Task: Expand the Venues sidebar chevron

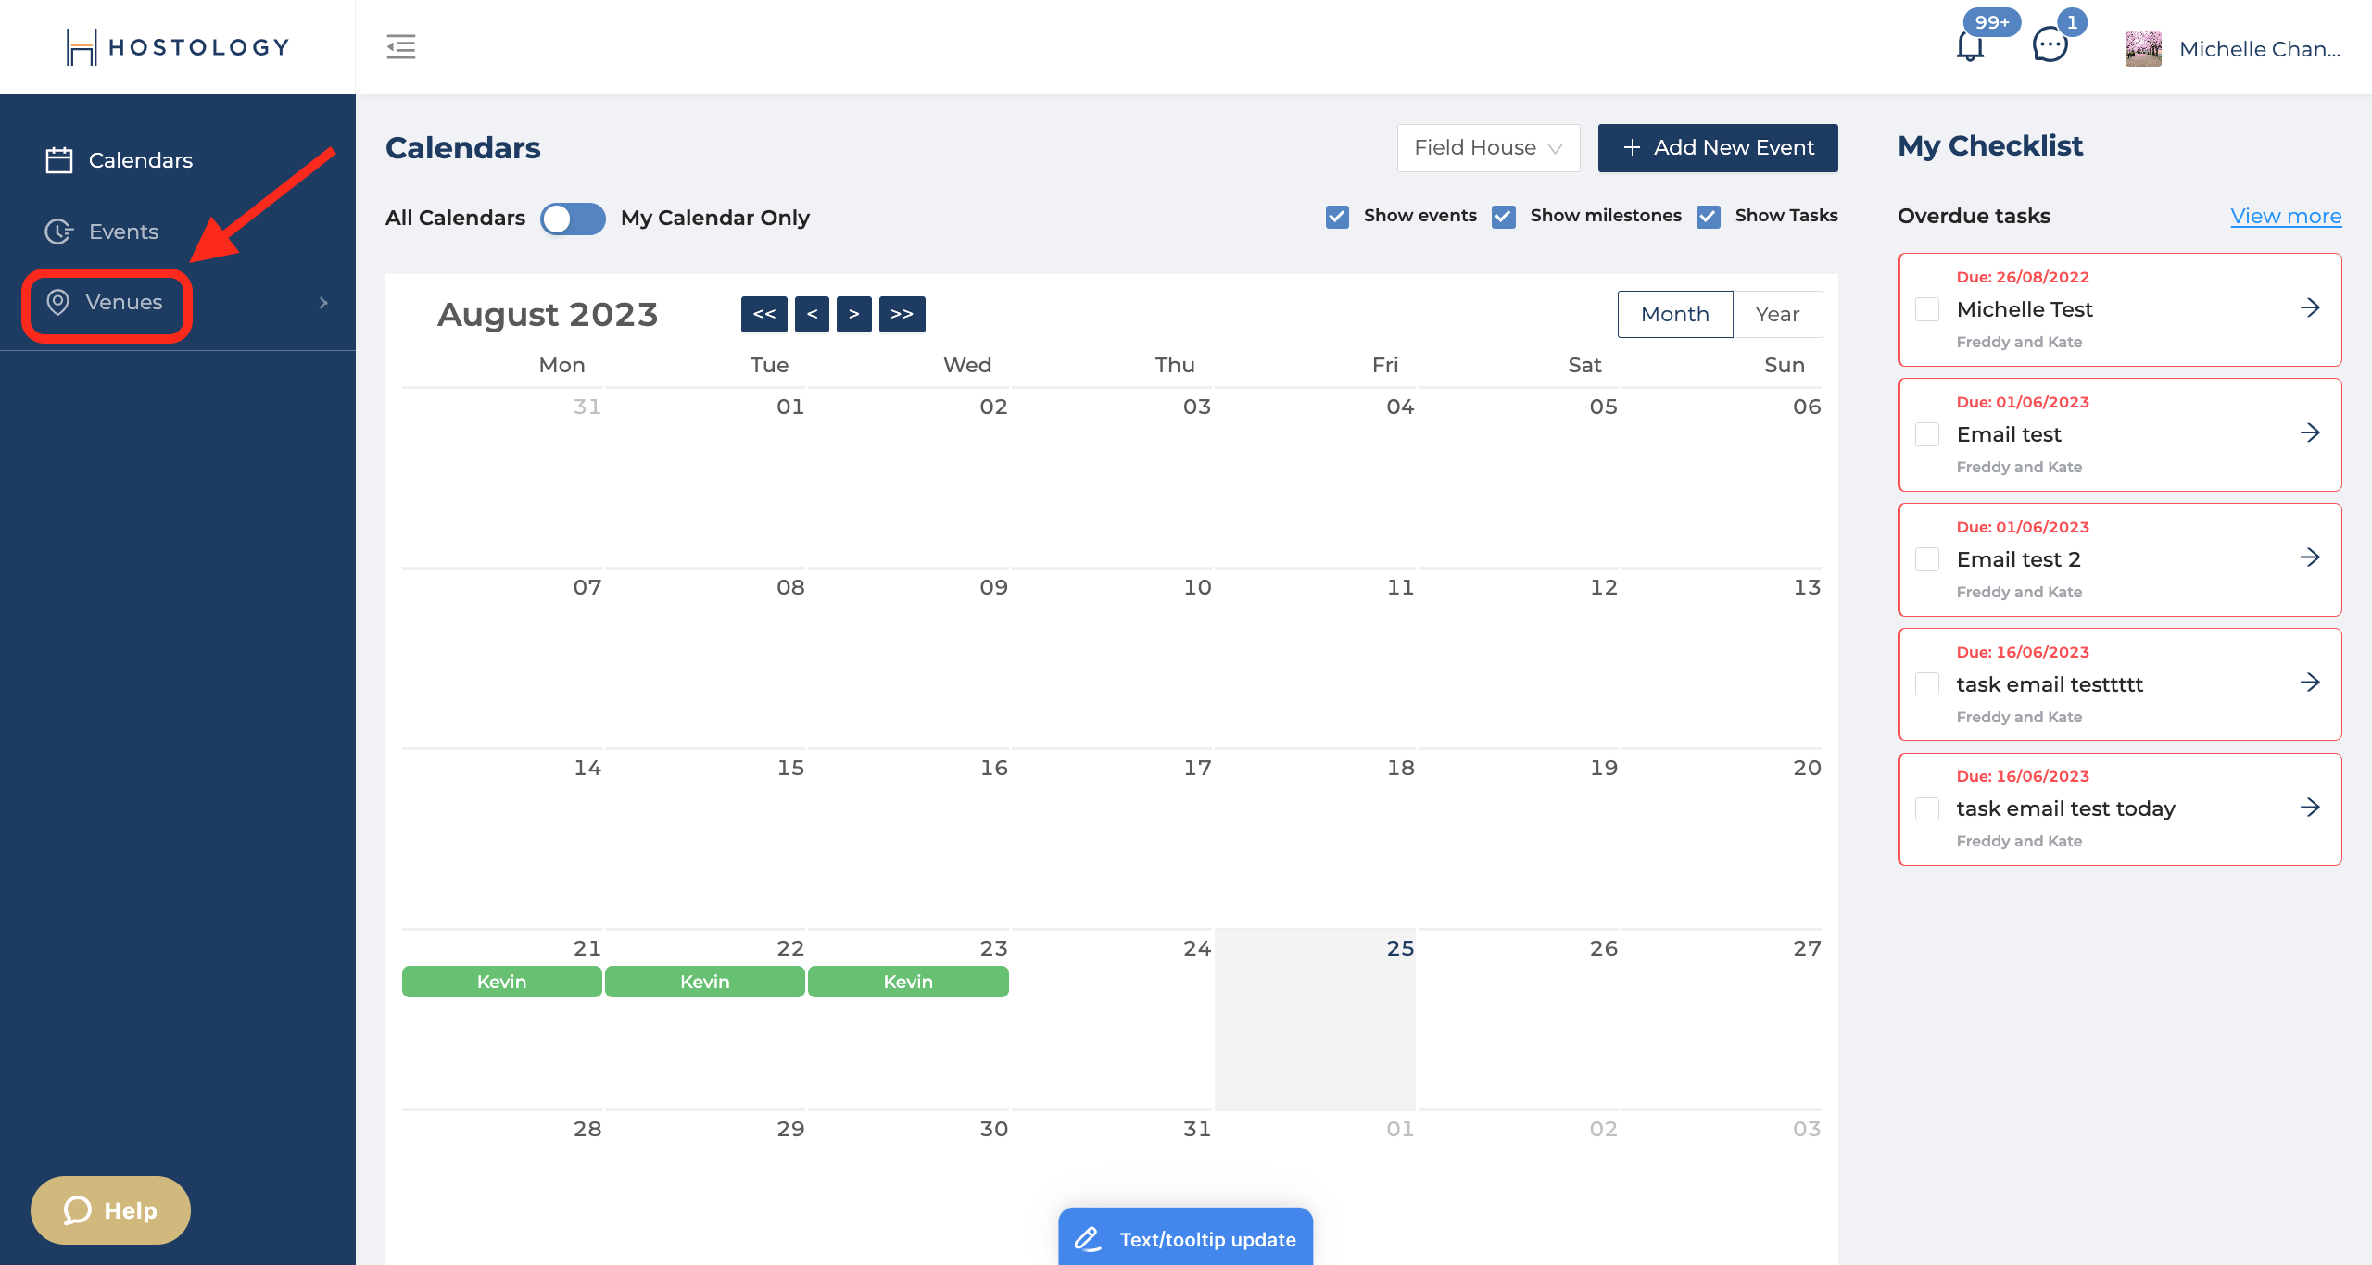Action: [323, 302]
